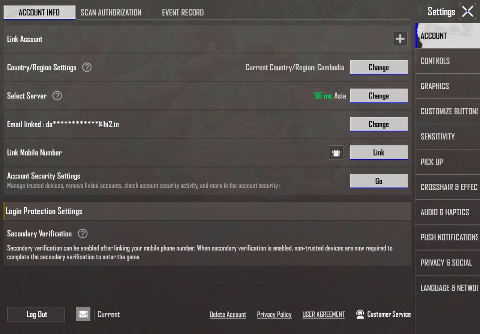Open the Delete Account link
This screenshot has width=480, height=334.
[x=228, y=314]
